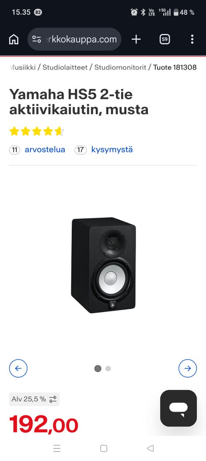Tap the Android back navigation button
Screen dimensions: 206x461
coord(150,448)
